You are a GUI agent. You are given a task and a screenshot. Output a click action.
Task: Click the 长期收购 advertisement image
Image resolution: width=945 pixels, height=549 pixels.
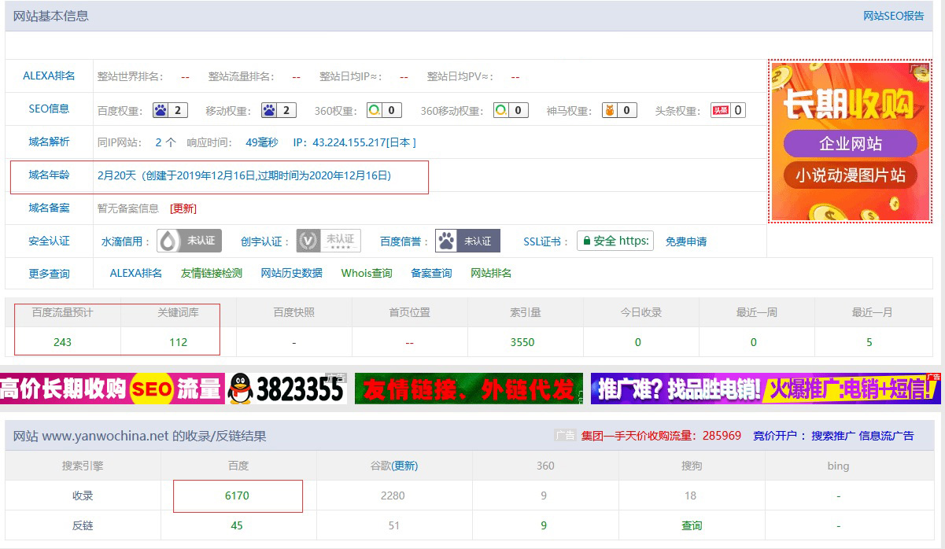(x=851, y=142)
